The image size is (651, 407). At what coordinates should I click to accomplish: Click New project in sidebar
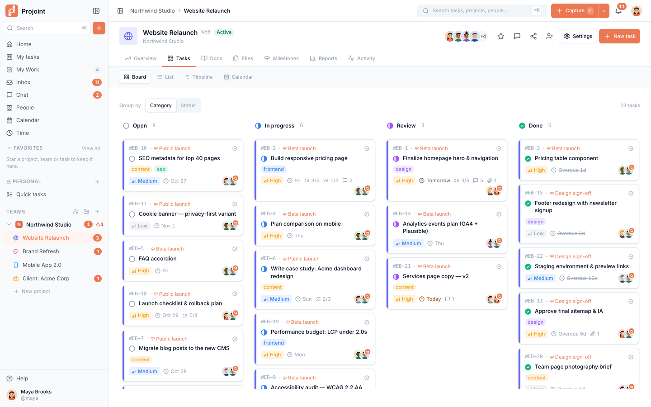[32, 291]
